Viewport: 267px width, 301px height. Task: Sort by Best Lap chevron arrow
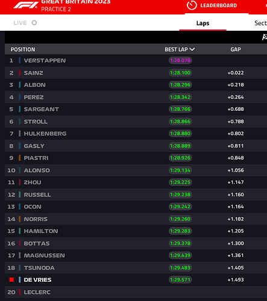tap(192, 49)
